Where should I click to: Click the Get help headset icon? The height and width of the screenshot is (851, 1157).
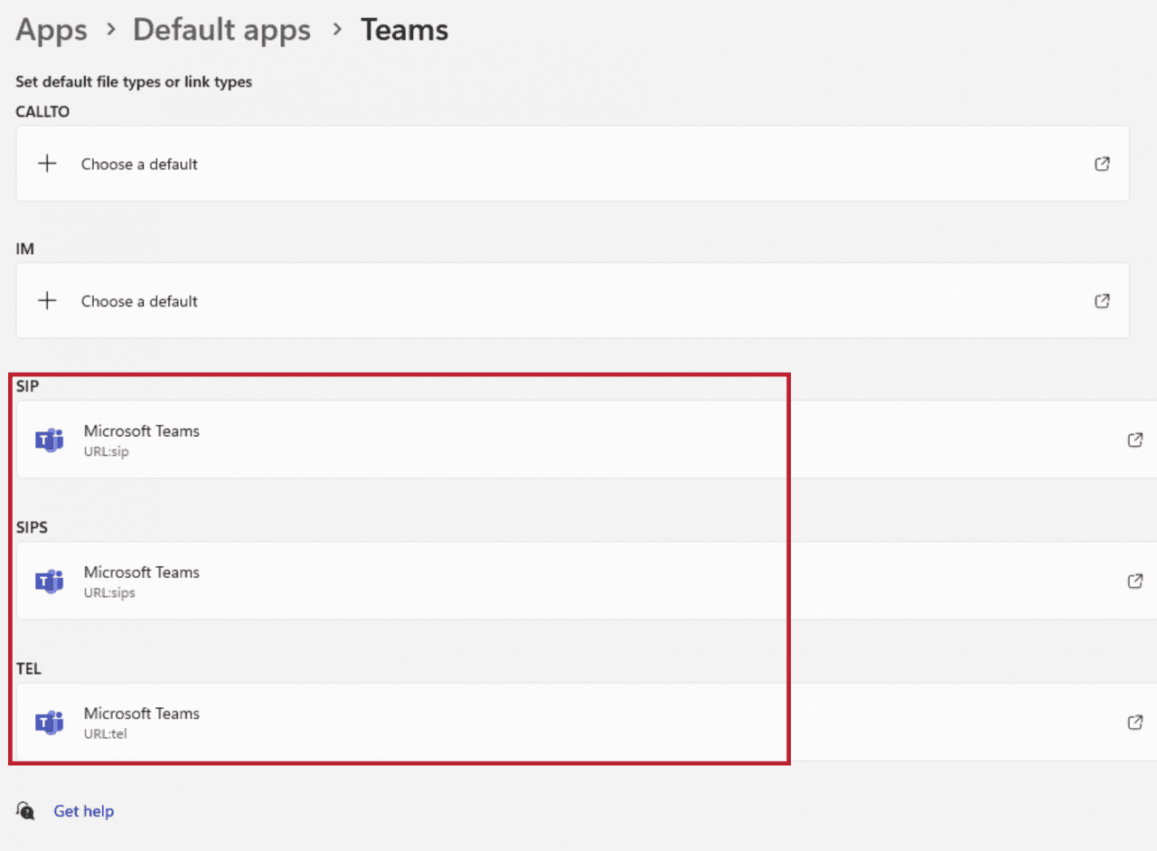[24, 811]
